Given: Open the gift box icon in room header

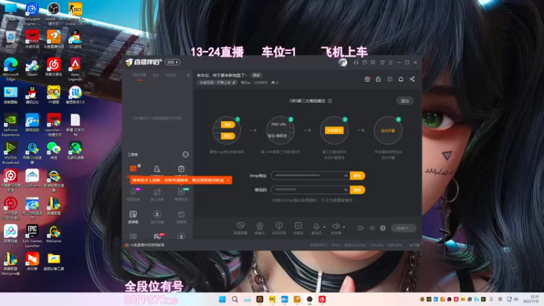Looking at the screenshot, I should [367, 79].
